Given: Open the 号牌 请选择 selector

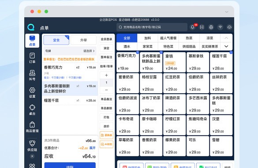Looking at the screenshot, I should coord(70,51).
